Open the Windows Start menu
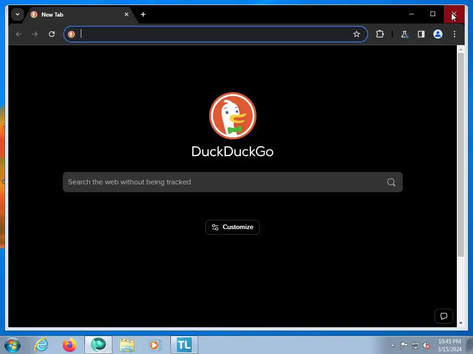473x354 pixels. [12, 345]
